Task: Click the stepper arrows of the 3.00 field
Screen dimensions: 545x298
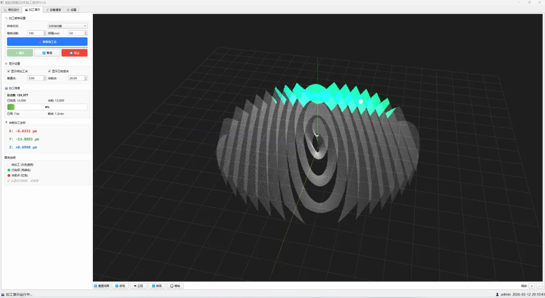Action: pos(45,78)
